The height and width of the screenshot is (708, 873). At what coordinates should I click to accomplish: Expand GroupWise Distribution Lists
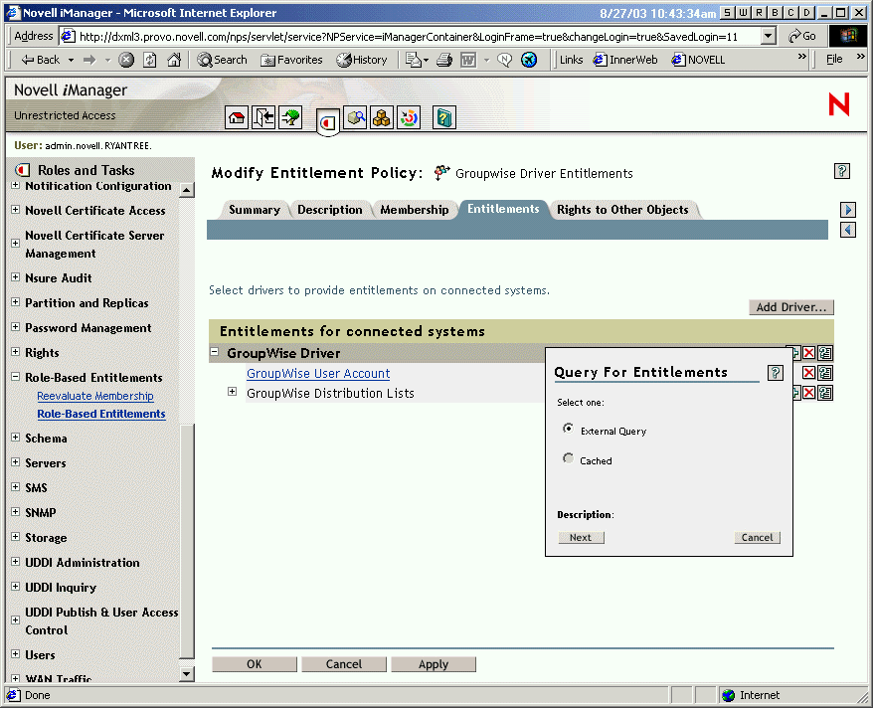(x=232, y=392)
